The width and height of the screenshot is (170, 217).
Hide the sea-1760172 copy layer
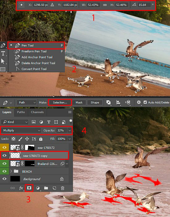(4, 156)
